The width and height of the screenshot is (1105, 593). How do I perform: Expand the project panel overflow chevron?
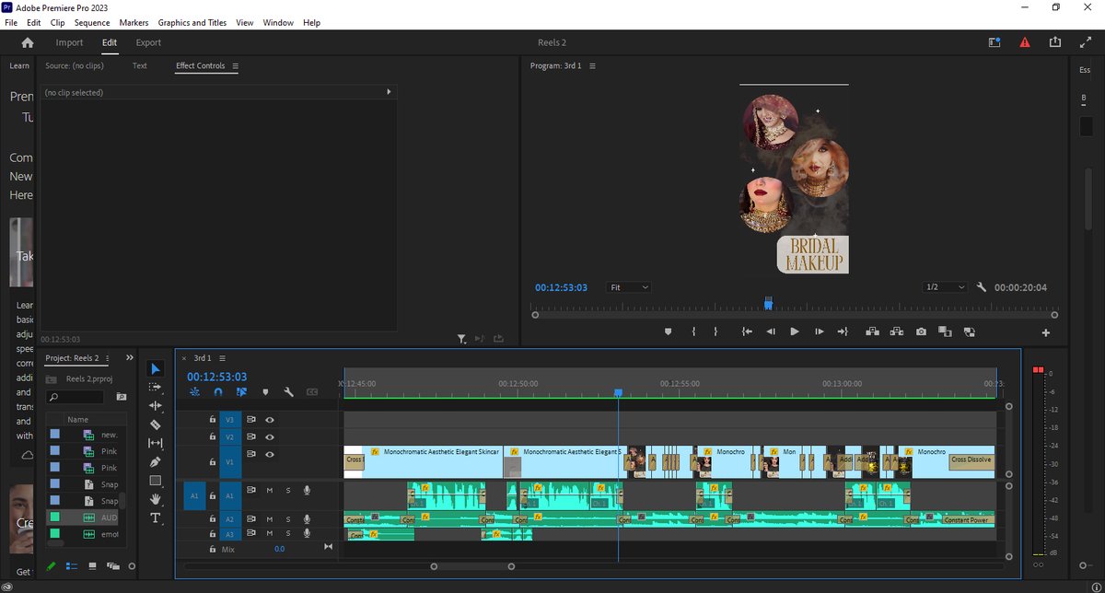[x=130, y=357]
